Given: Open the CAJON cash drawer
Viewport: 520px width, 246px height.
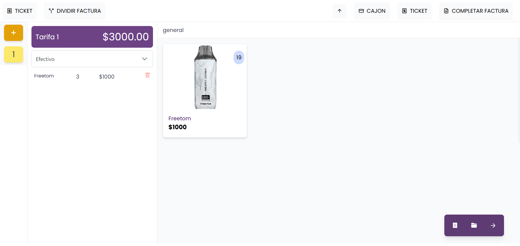Looking at the screenshot, I should click(372, 11).
